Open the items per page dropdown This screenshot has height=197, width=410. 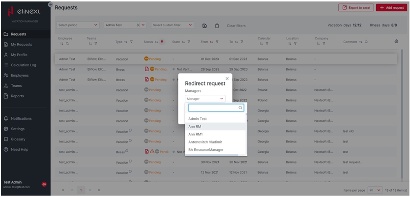tap(375, 190)
